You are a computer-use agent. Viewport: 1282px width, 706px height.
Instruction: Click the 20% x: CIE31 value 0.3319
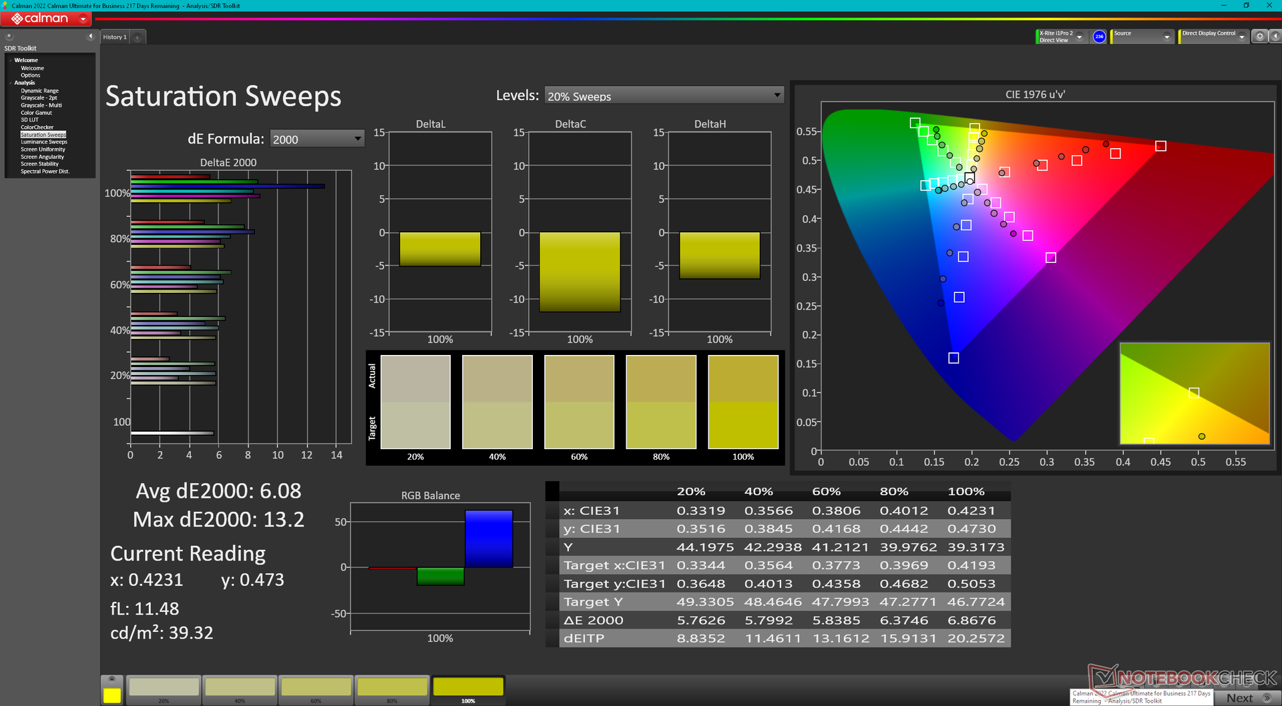click(700, 510)
